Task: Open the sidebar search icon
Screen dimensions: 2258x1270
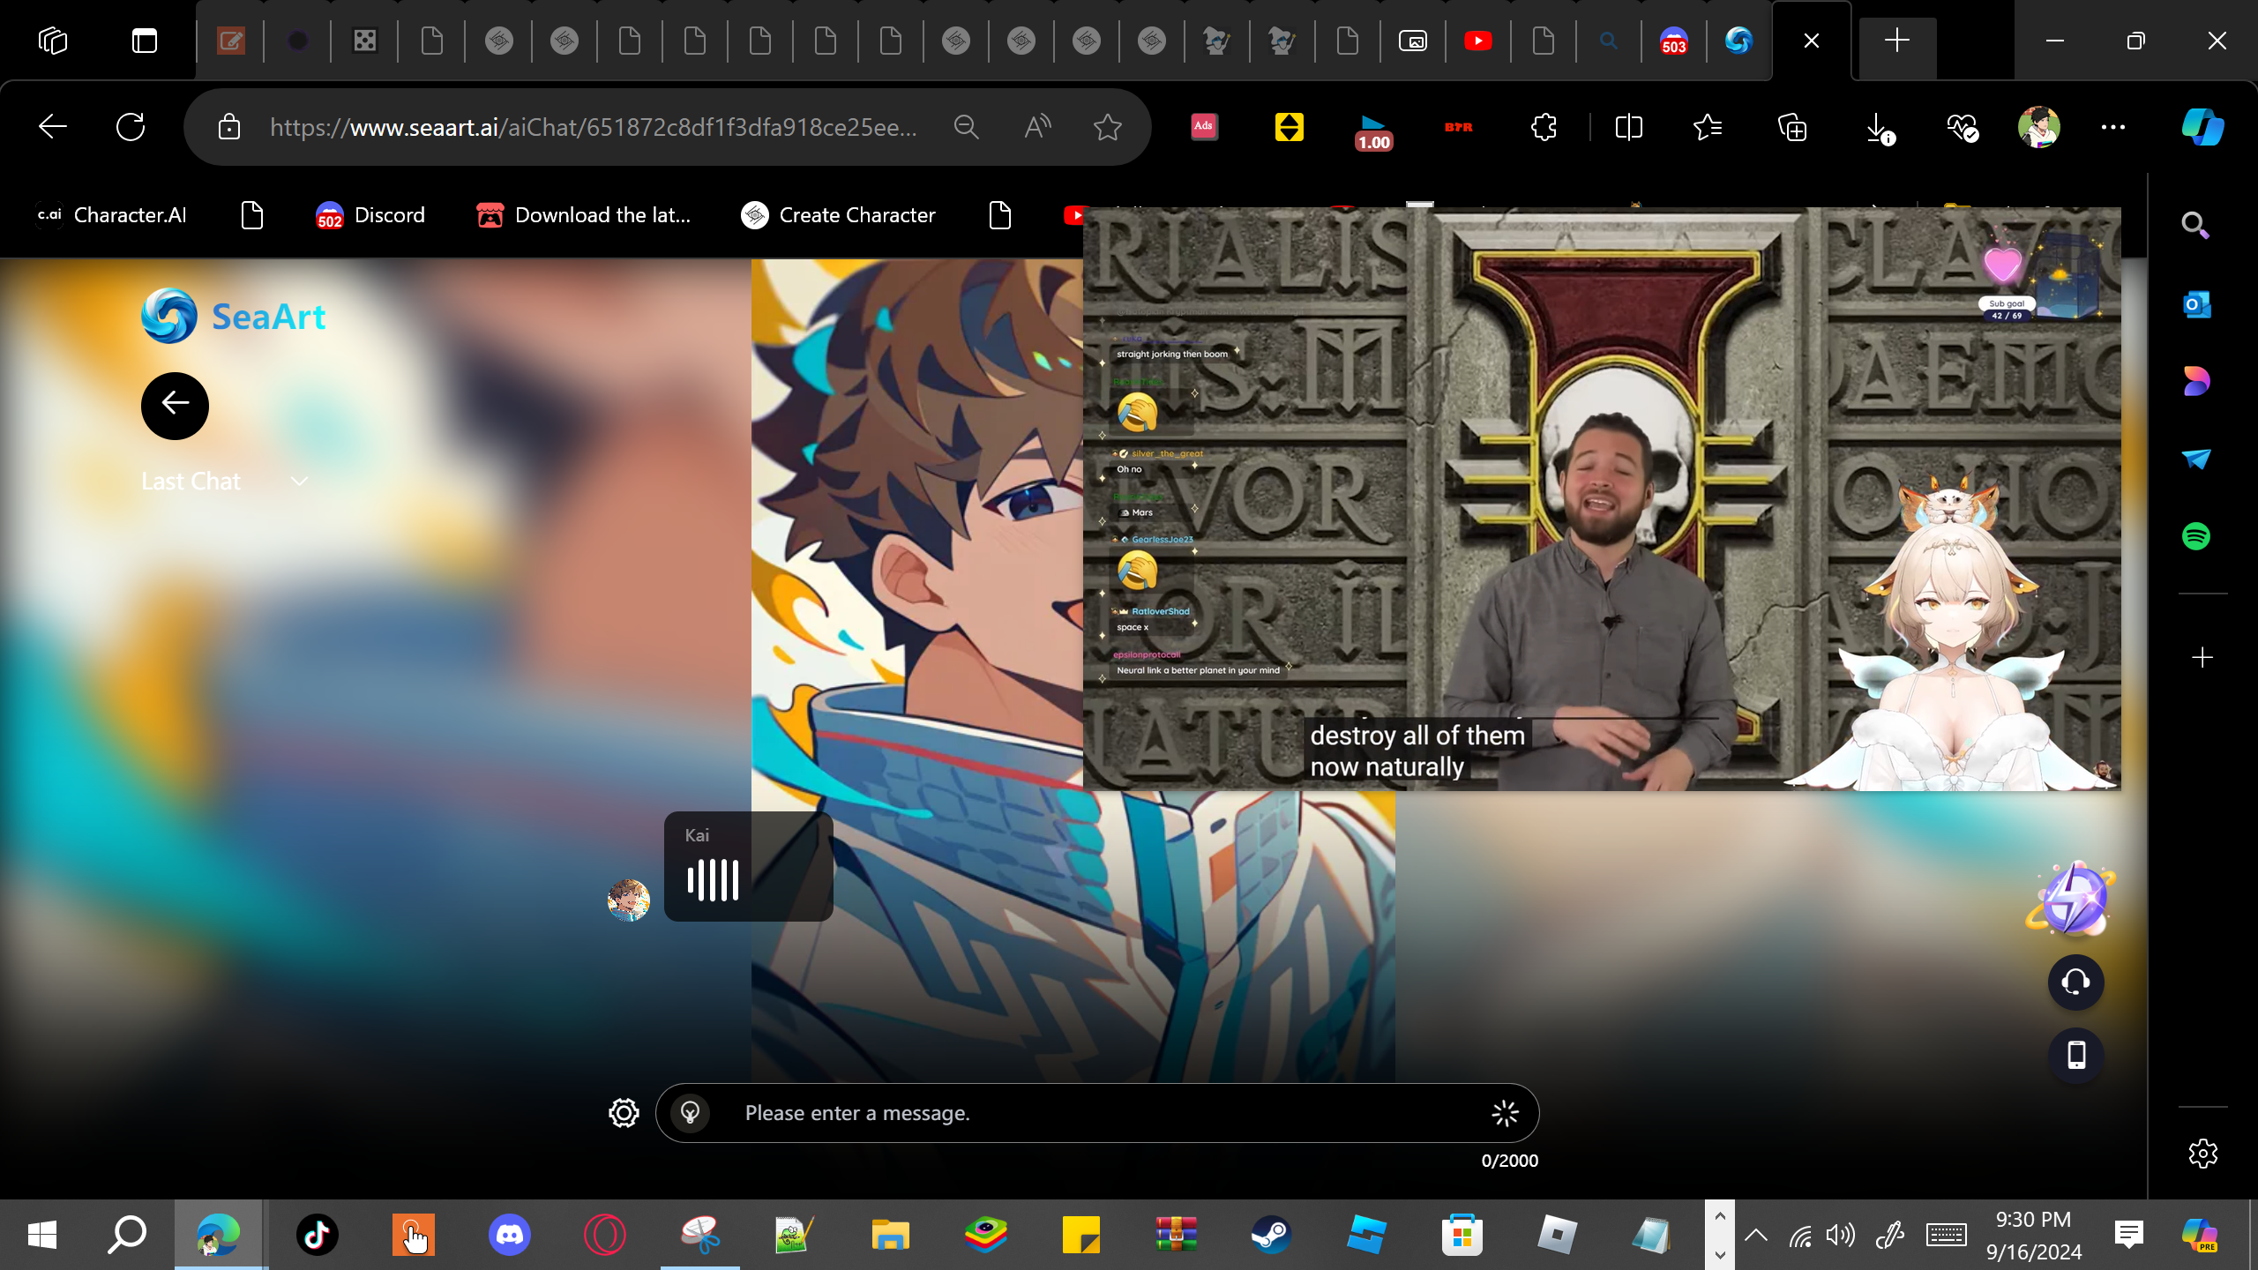Action: 2195,226
